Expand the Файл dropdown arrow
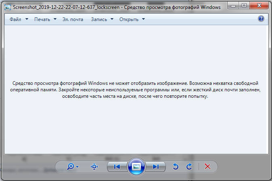 pos(27,19)
